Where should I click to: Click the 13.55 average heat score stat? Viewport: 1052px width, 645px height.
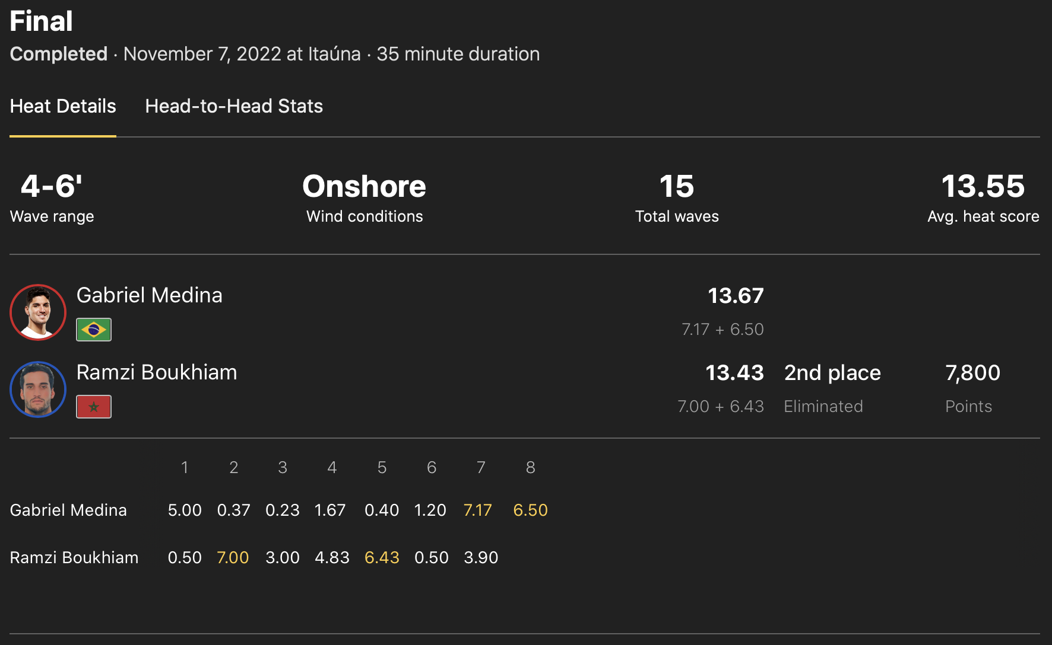click(x=983, y=187)
